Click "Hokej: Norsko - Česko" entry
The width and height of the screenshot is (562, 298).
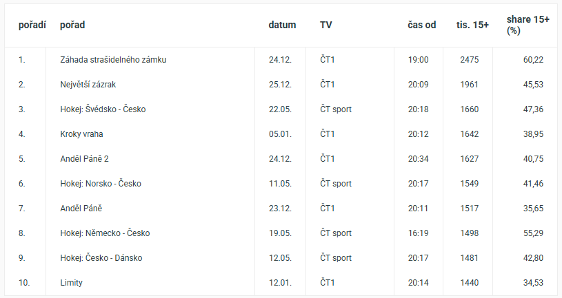(102, 184)
